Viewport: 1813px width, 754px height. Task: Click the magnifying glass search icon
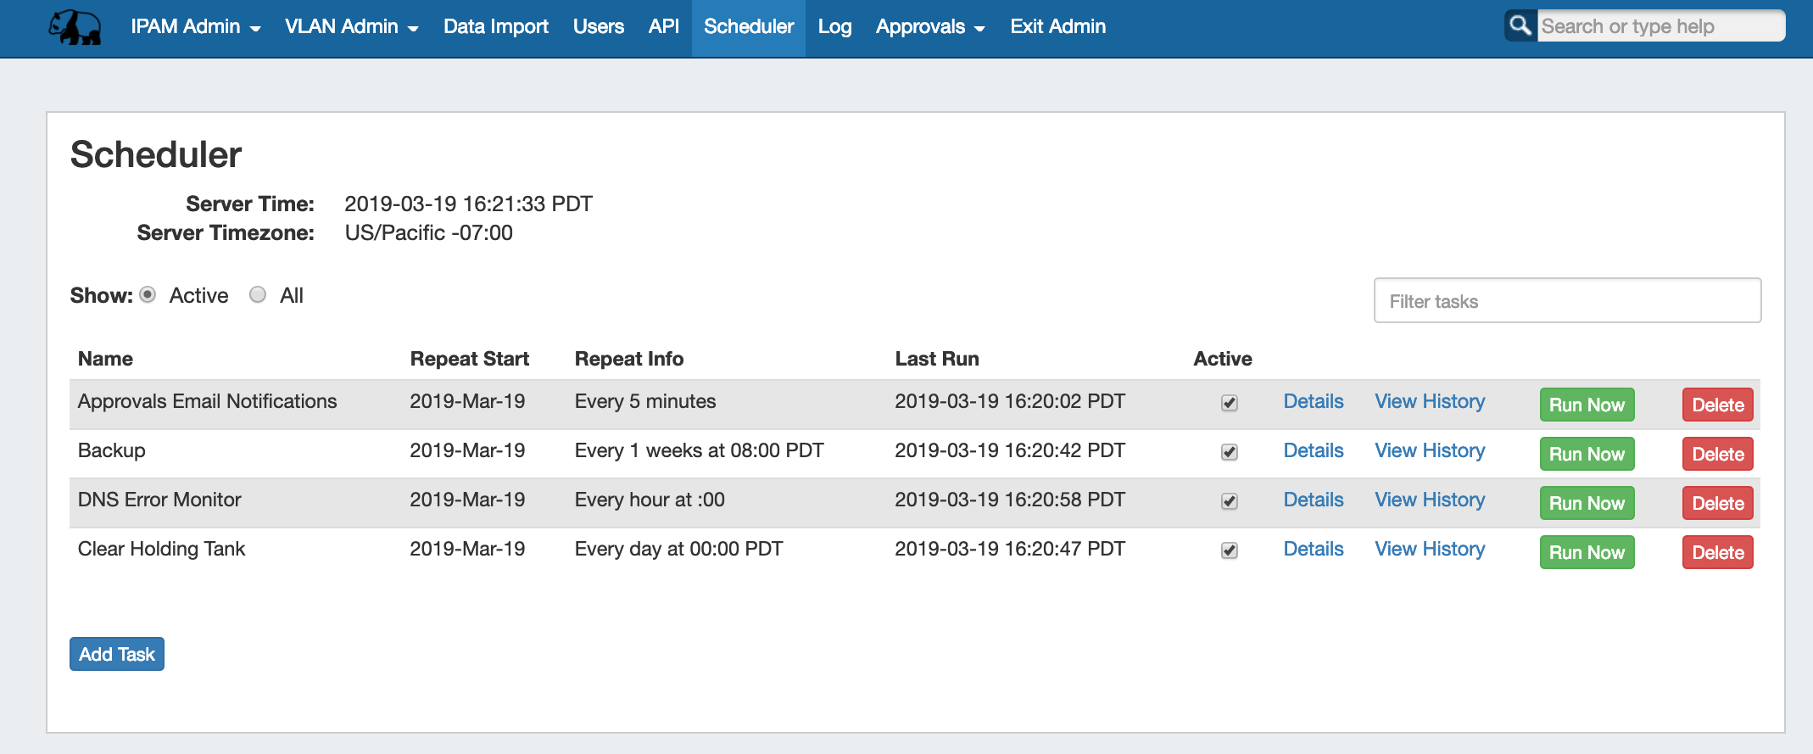pos(1520,25)
